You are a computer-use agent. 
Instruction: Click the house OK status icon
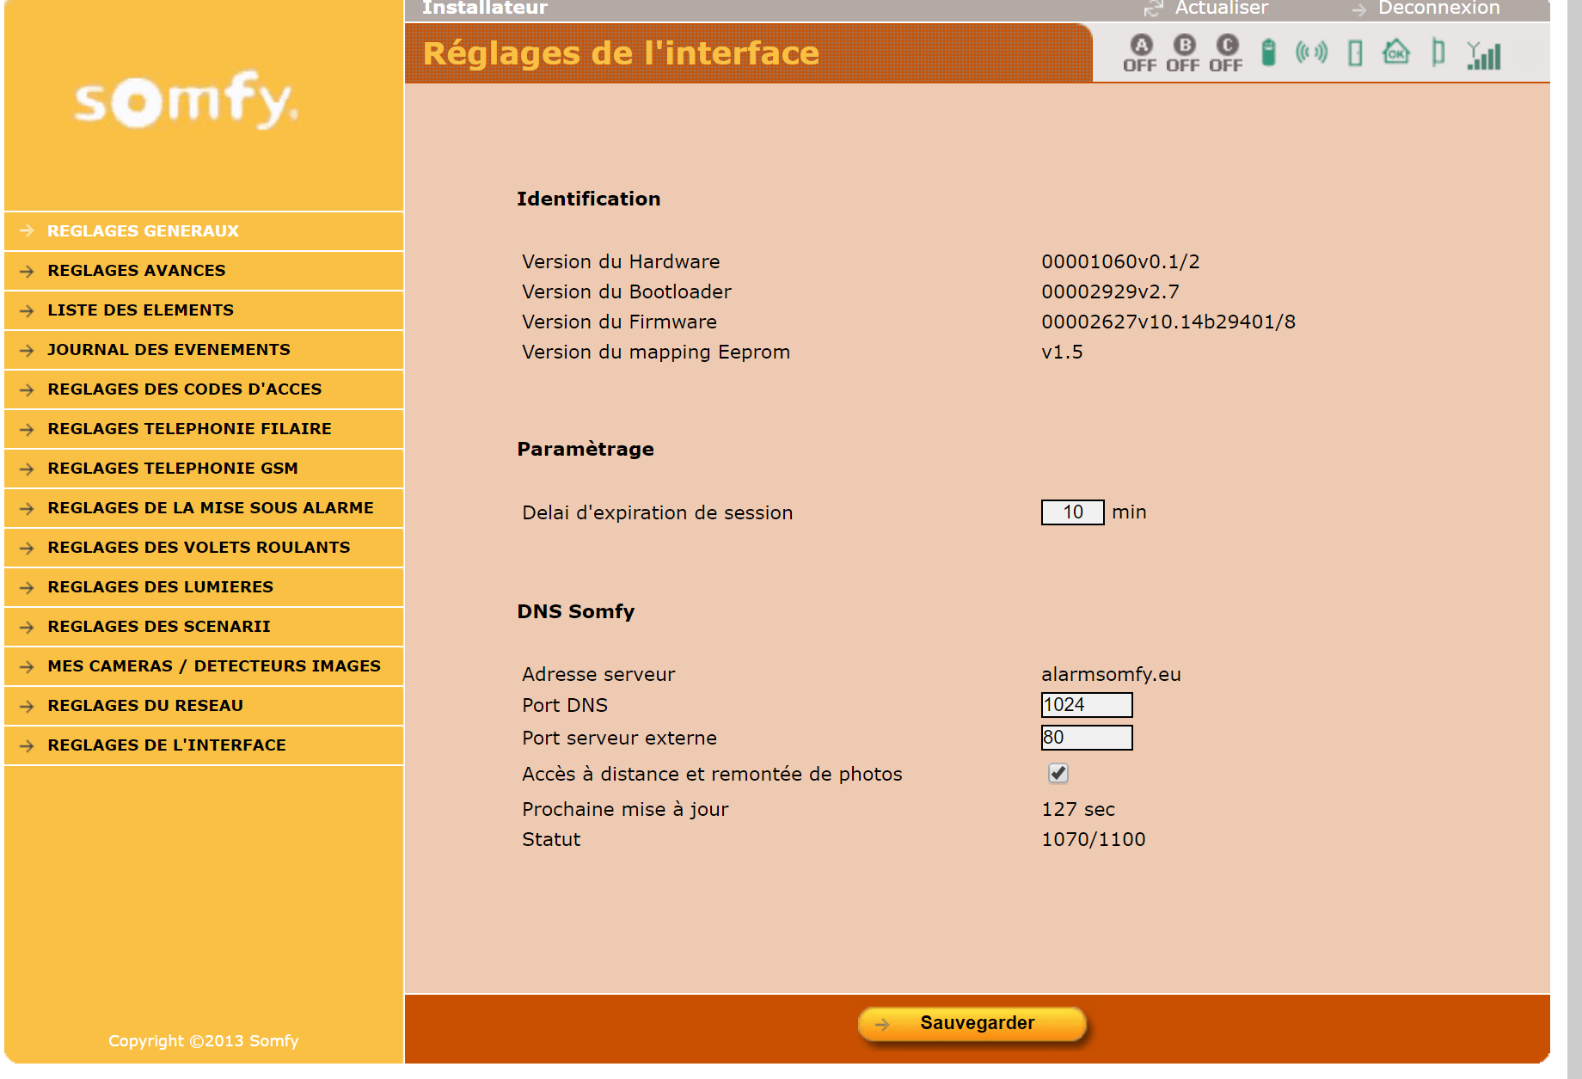tap(1396, 52)
